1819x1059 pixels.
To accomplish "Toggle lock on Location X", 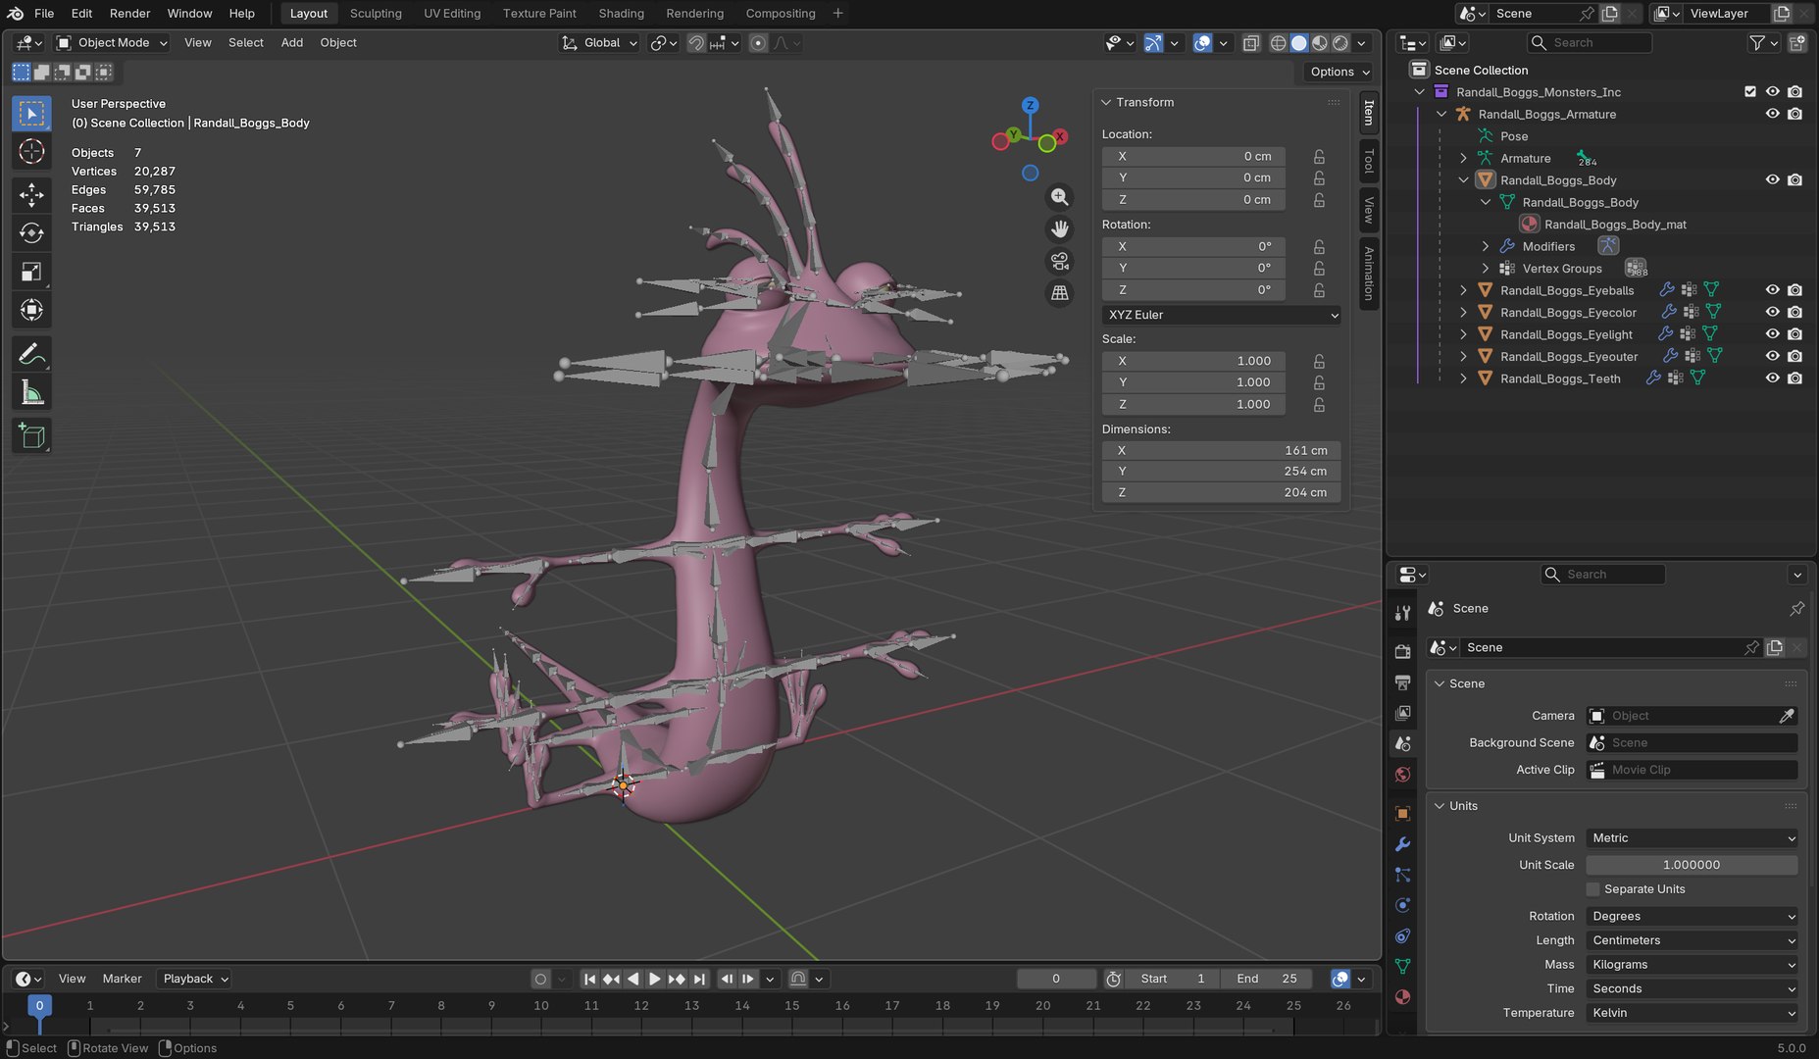I will 1319,157.
